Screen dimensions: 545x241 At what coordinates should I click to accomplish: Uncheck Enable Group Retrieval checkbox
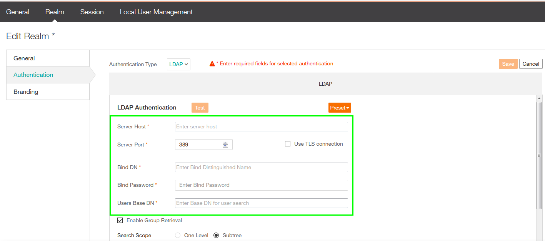pos(120,220)
